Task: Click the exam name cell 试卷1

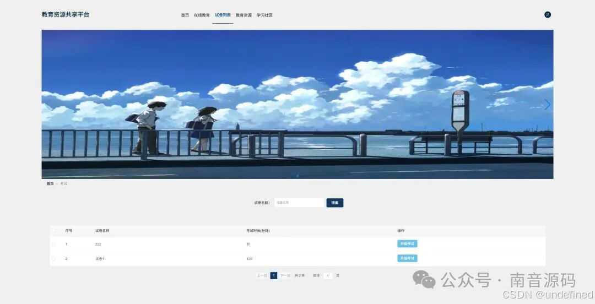Action: click(99, 259)
